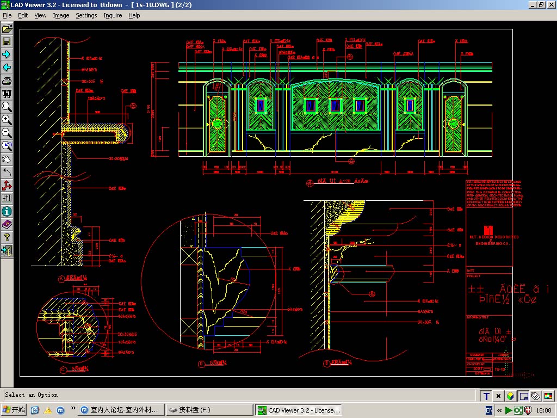Click the Open file folder icon
Image resolution: width=557 pixels, height=418 pixels.
pyautogui.click(x=7, y=28)
